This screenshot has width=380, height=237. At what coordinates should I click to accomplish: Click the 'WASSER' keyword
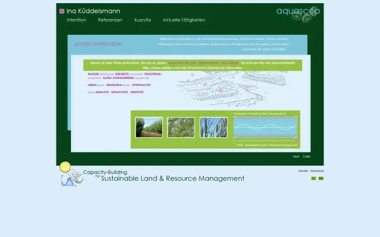[93, 74]
